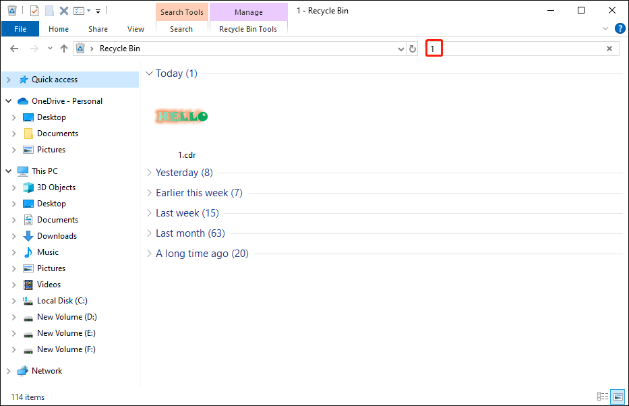Expand the A long time ago (20) group
This screenshot has width=629, height=406.
tap(149, 254)
